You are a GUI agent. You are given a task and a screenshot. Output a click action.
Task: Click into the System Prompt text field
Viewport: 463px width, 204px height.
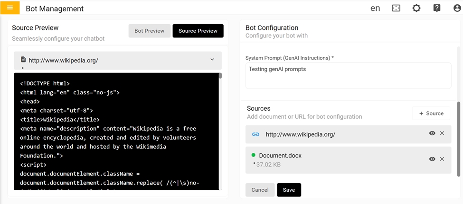(x=348, y=76)
